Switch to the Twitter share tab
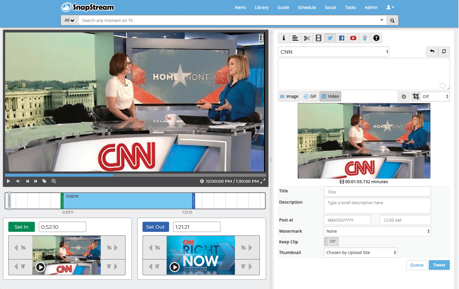459x289 pixels. (330, 38)
